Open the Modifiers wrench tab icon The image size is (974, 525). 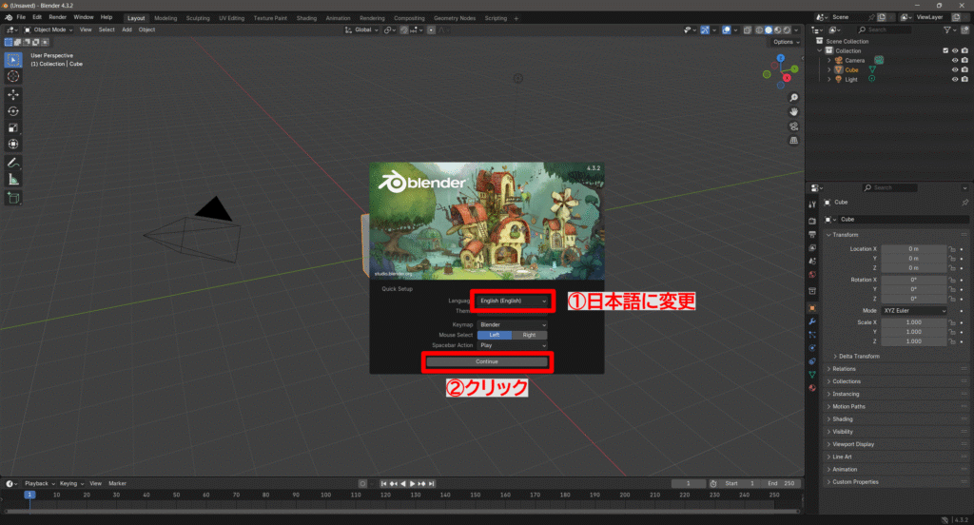pos(812,321)
